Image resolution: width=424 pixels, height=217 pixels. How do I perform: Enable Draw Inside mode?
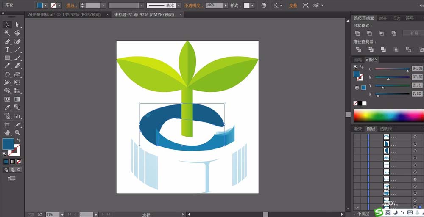click(19, 170)
